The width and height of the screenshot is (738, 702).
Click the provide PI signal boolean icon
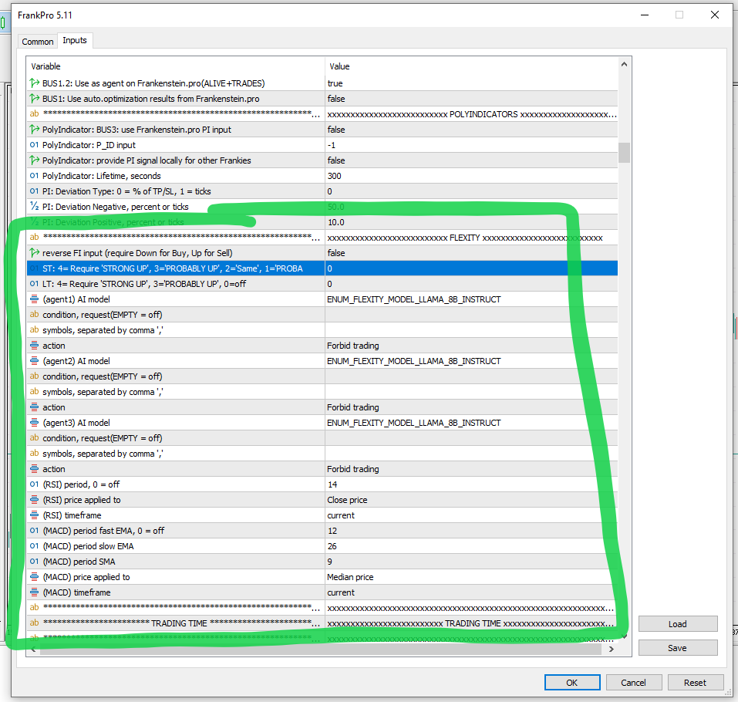pyautogui.click(x=35, y=160)
